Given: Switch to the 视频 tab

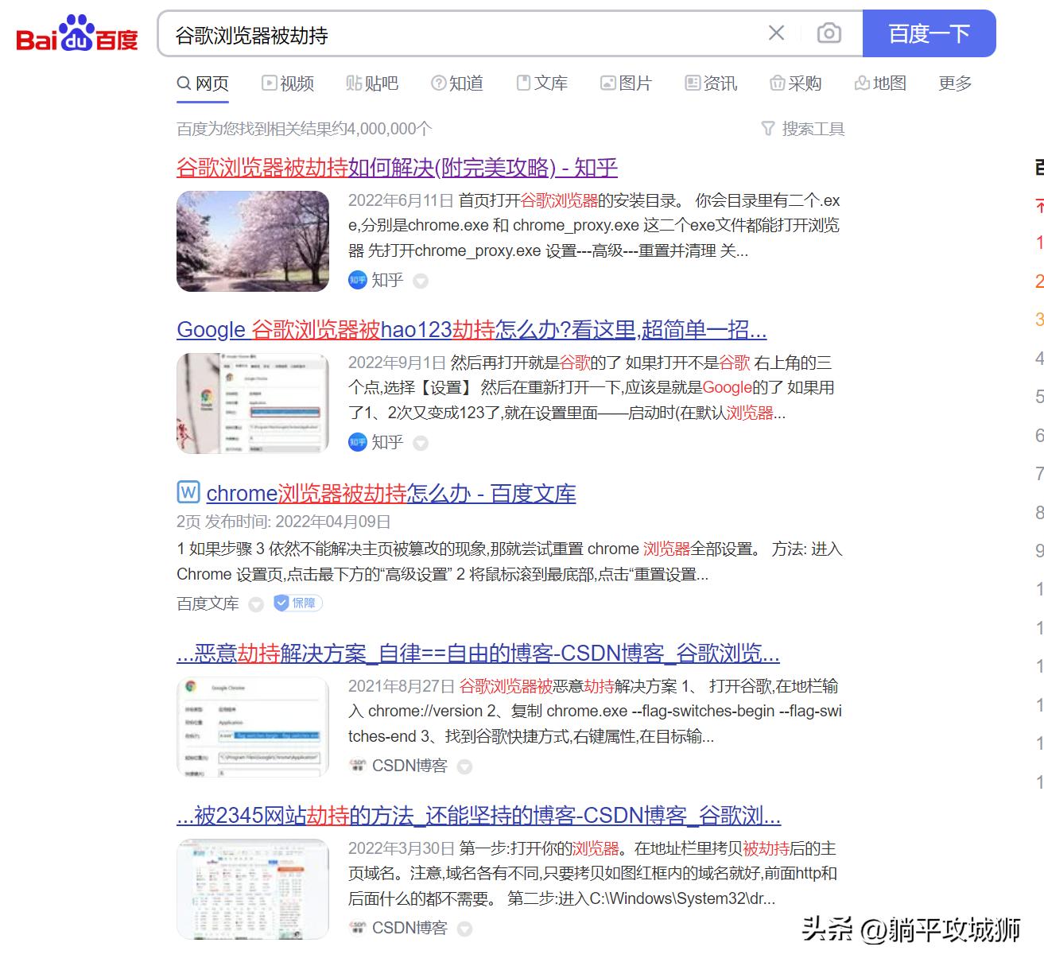Looking at the screenshot, I should point(289,83).
